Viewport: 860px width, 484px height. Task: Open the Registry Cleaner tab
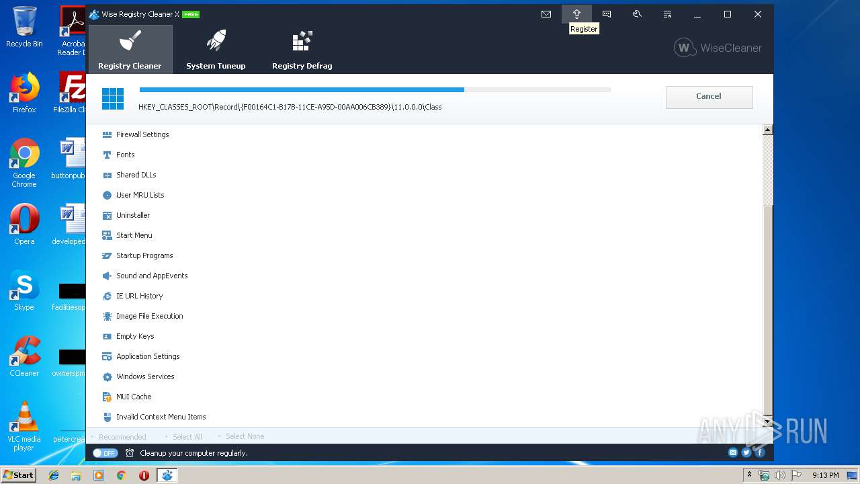pos(130,49)
